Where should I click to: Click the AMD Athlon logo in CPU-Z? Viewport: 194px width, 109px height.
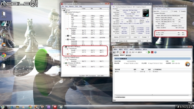145,13
